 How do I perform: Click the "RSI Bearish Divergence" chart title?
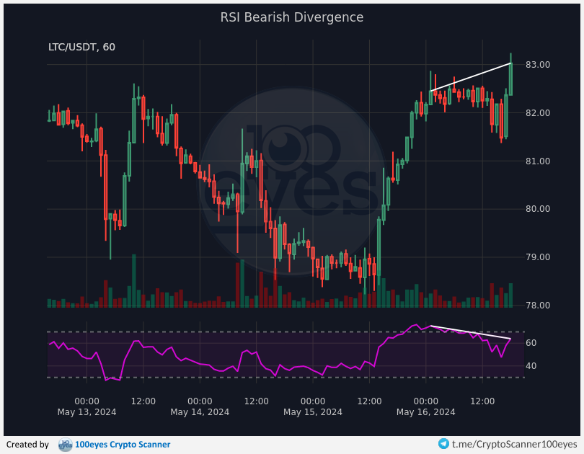(291, 17)
